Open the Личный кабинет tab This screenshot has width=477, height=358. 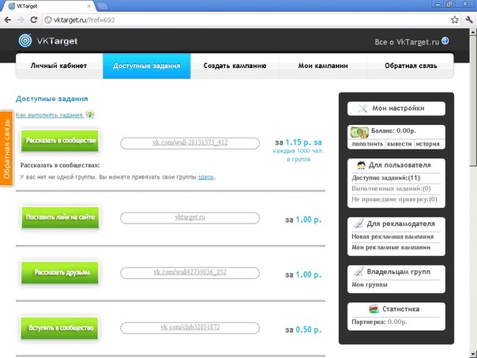pyautogui.click(x=59, y=66)
